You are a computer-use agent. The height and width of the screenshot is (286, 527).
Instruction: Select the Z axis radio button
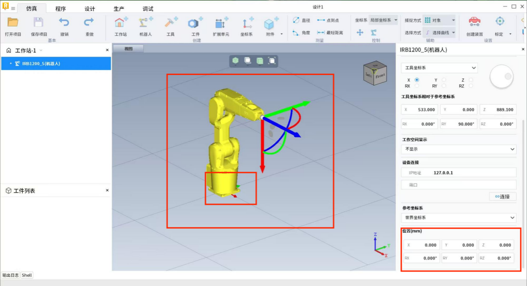tap(471, 80)
